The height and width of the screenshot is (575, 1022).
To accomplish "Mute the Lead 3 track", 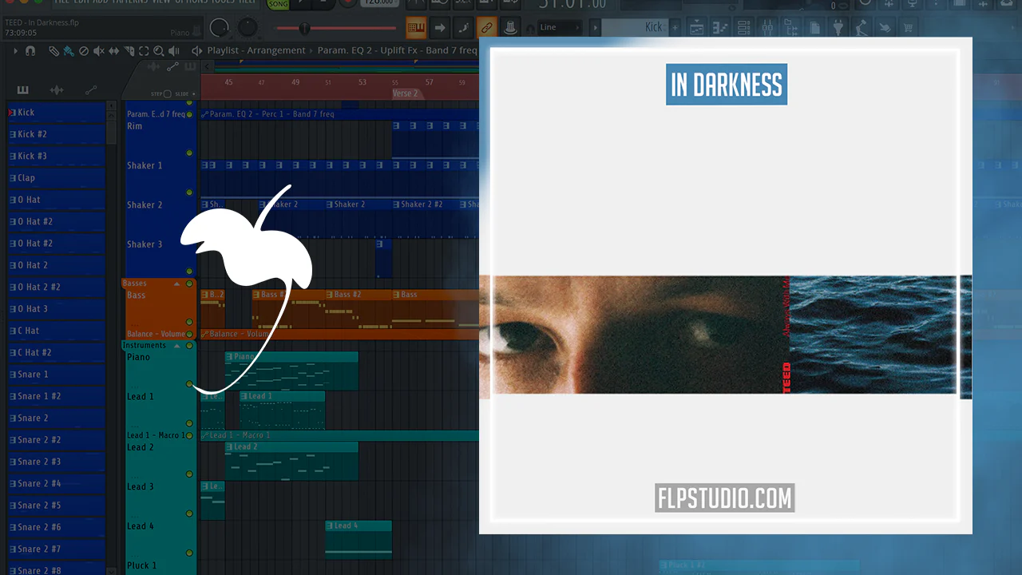I will pos(189,514).
